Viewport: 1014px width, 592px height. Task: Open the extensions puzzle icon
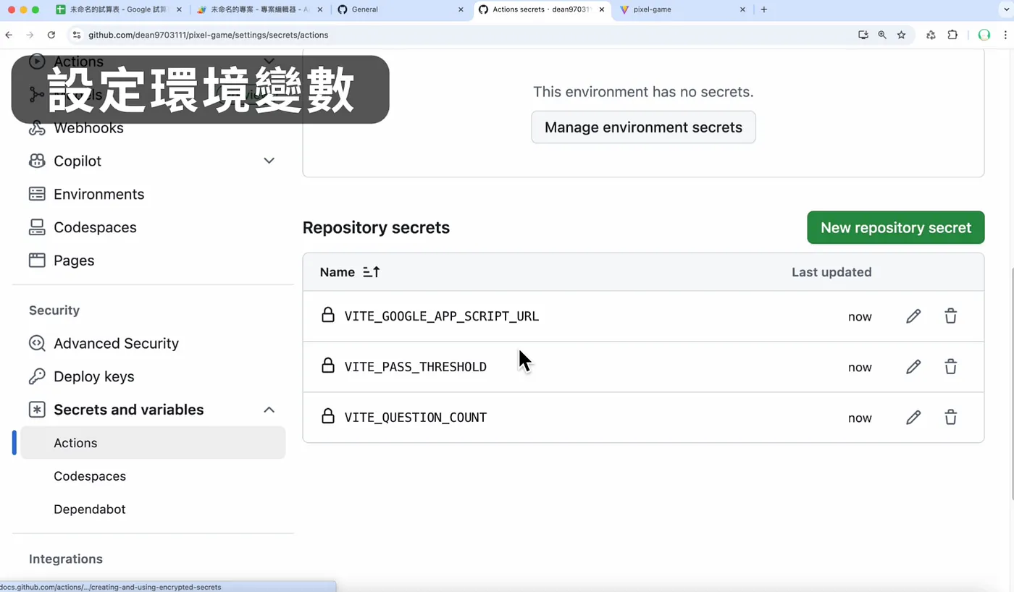pyautogui.click(x=952, y=35)
